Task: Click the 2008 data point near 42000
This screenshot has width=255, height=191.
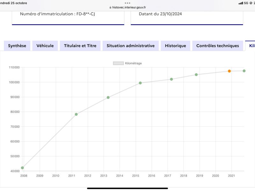Action: tap(22, 168)
